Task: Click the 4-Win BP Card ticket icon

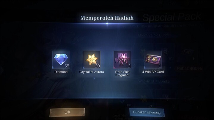Action: (x=153, y=60)
